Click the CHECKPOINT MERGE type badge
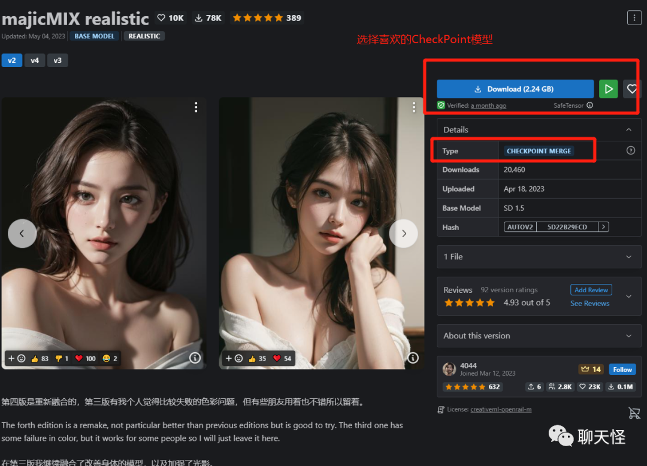The width and height of the screenshot is (647, 466). [x=539, y=151]
